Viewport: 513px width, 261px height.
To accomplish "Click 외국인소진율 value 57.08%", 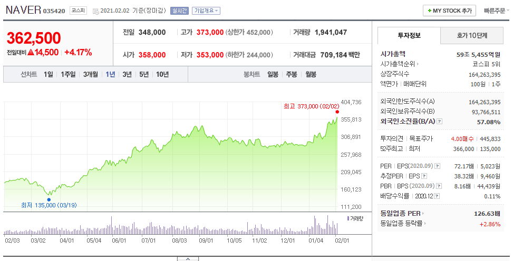I will pos(489,122).
